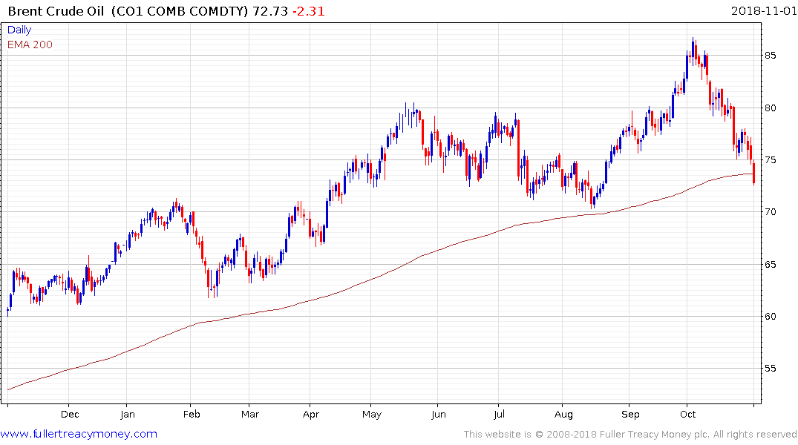
Task: Click the Brent Crude Oil chart title
Action: coord(56,11)
